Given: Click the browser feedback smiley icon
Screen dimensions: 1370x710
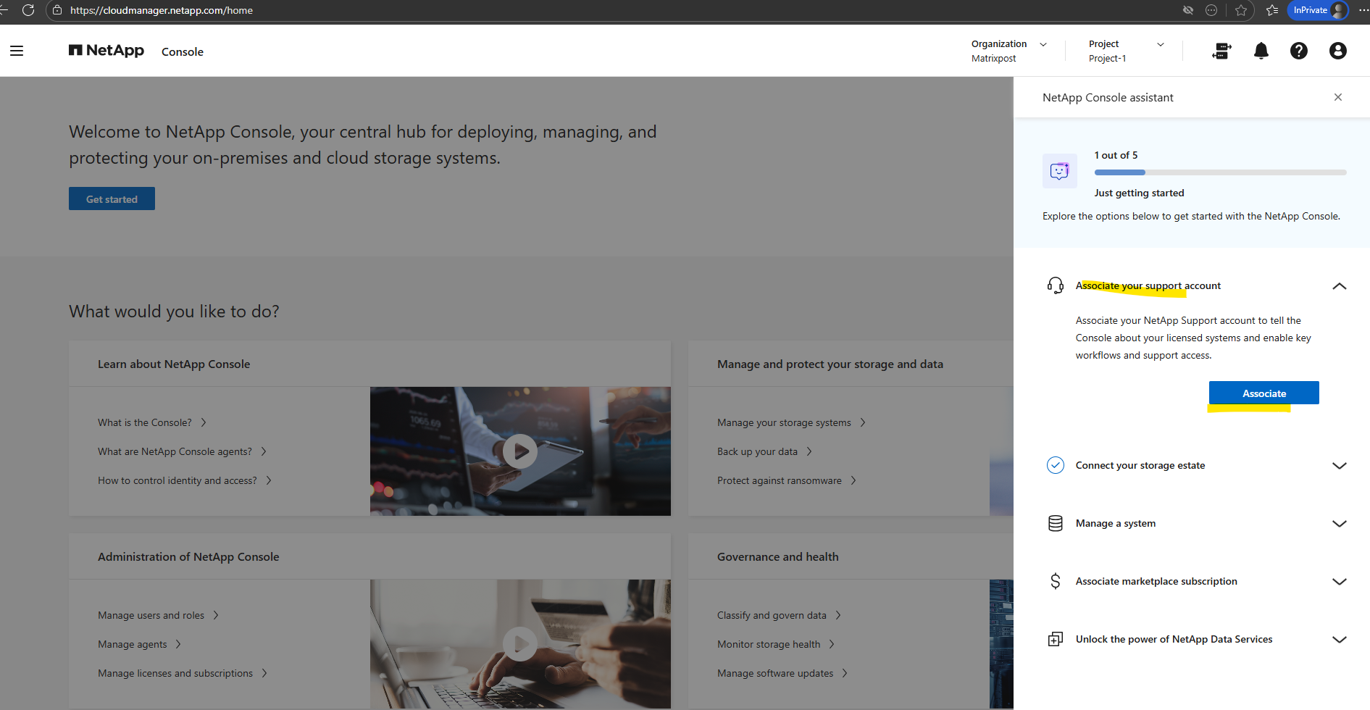Looking at the screenshot, I should 1211,10.
